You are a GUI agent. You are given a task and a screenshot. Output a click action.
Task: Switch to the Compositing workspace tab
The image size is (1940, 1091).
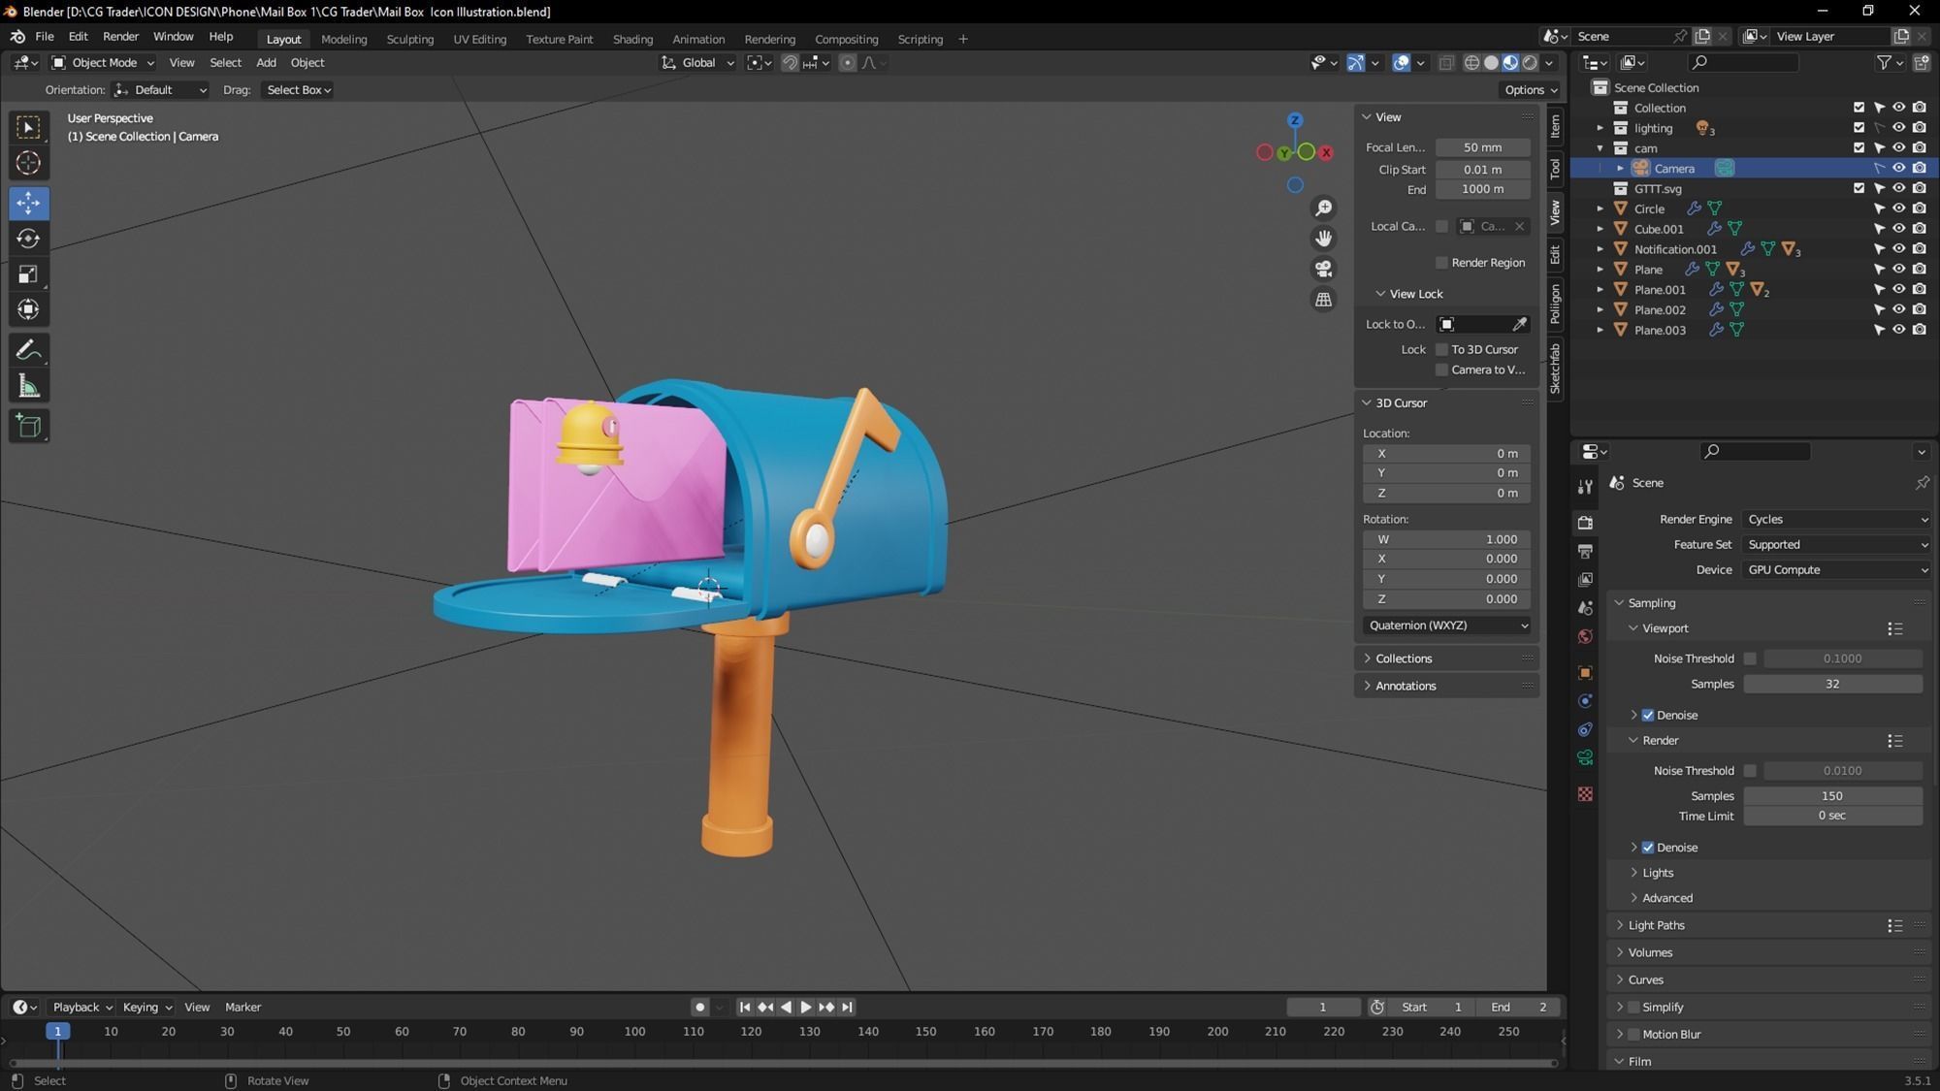[846, 40]
